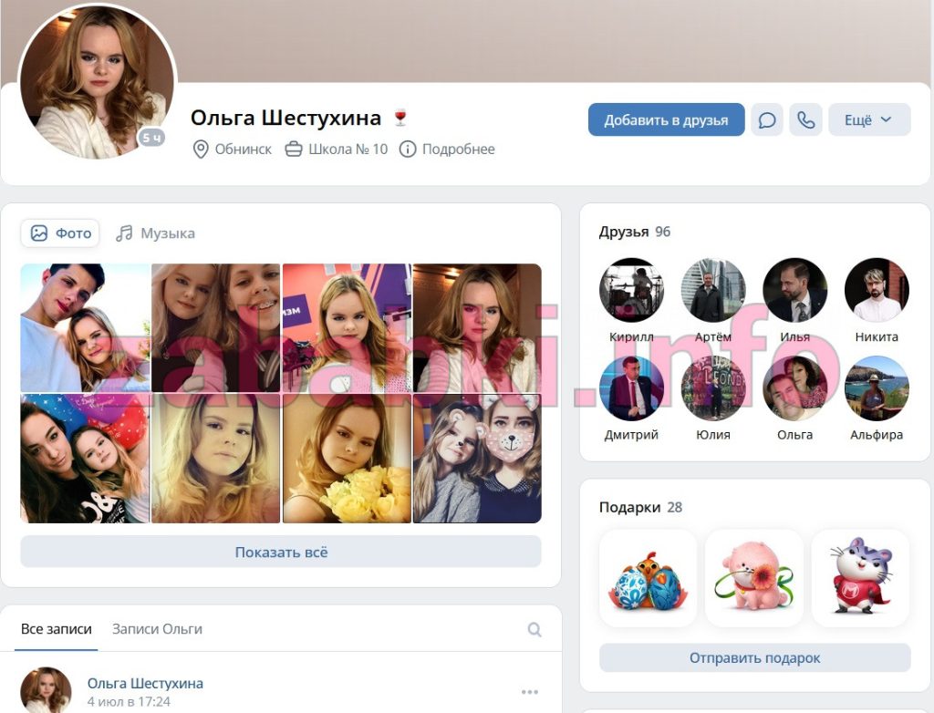The image size is (934, 713).
Task: Select the Все записи tab
Action: click(56, 629)
